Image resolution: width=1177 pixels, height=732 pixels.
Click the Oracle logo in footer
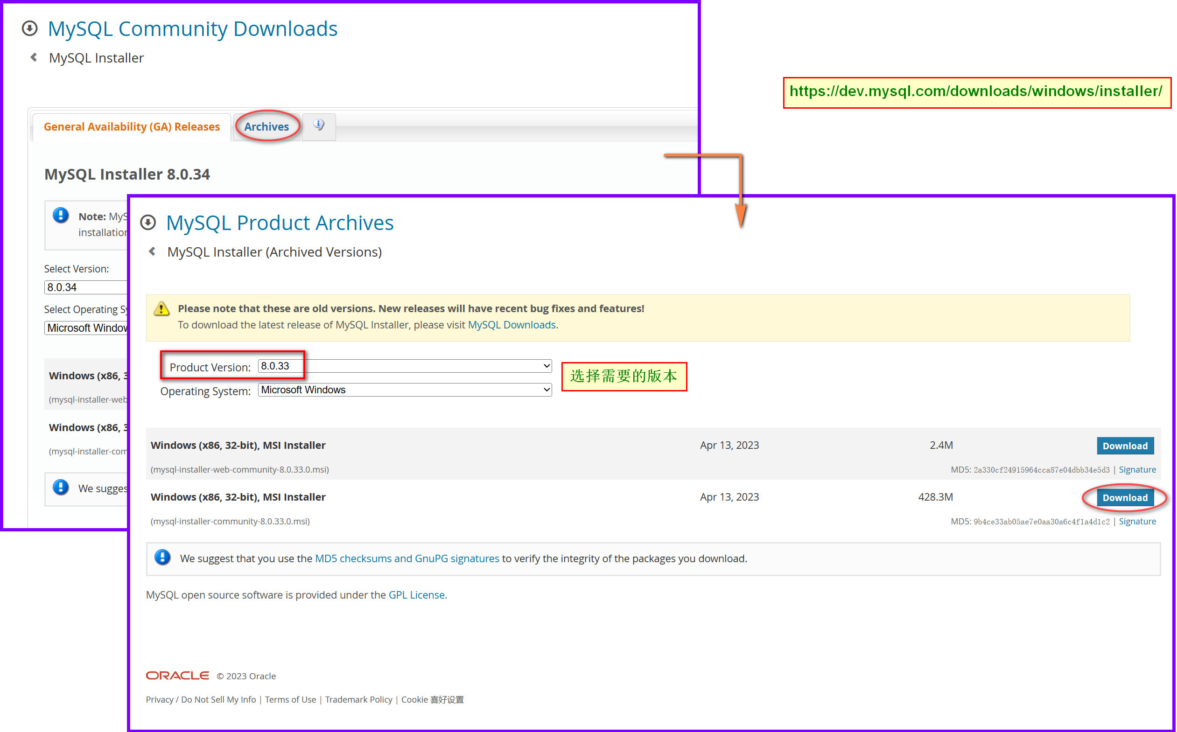pos(177,676)
